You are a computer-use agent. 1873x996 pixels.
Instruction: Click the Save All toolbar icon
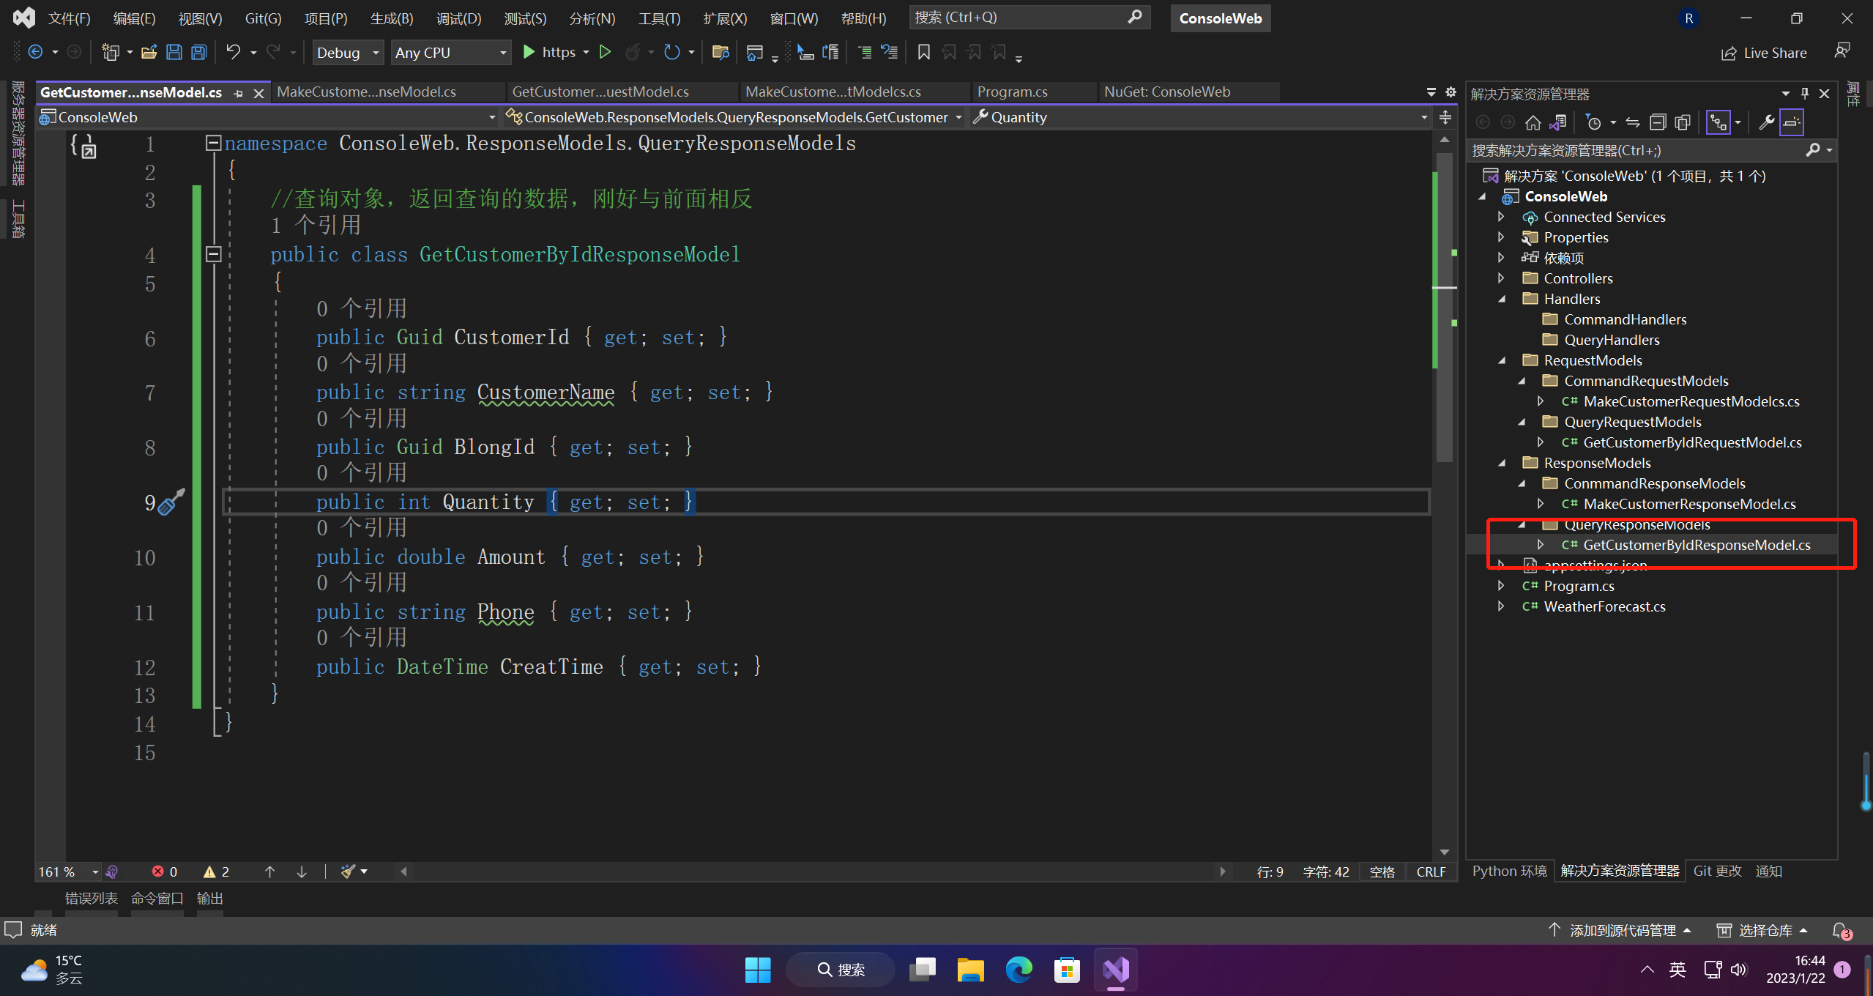pos(198,52)
